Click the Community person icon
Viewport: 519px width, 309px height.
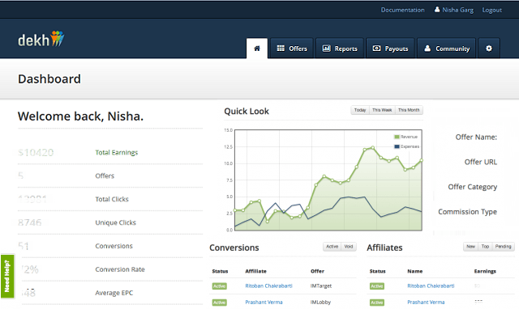pyautogui.click(x=427, y=49)
